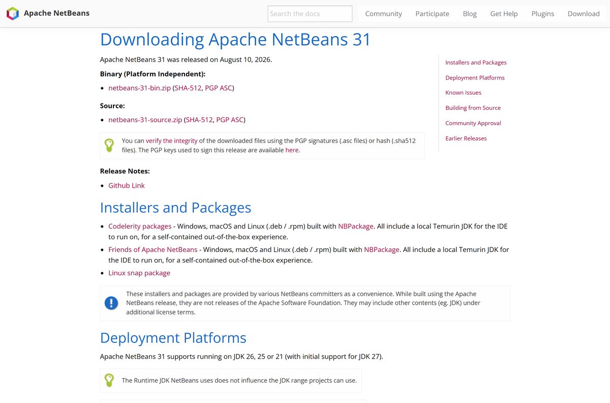
Task: Click the blue exclamation notice icon
Action: point(111,303)
